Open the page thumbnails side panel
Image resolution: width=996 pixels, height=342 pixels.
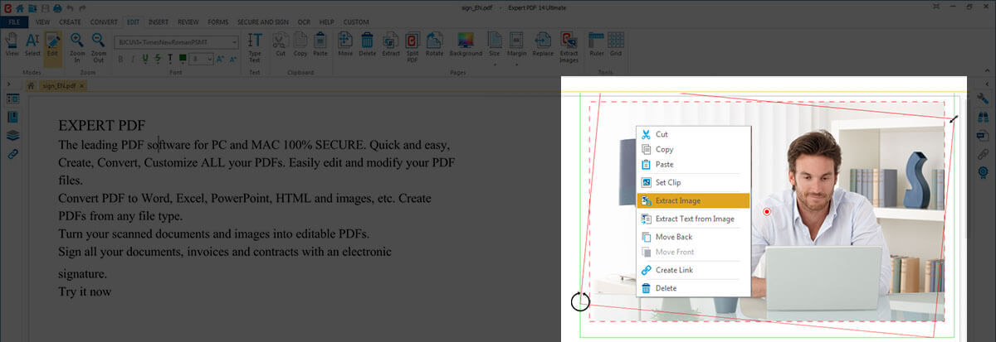[12, 99]
